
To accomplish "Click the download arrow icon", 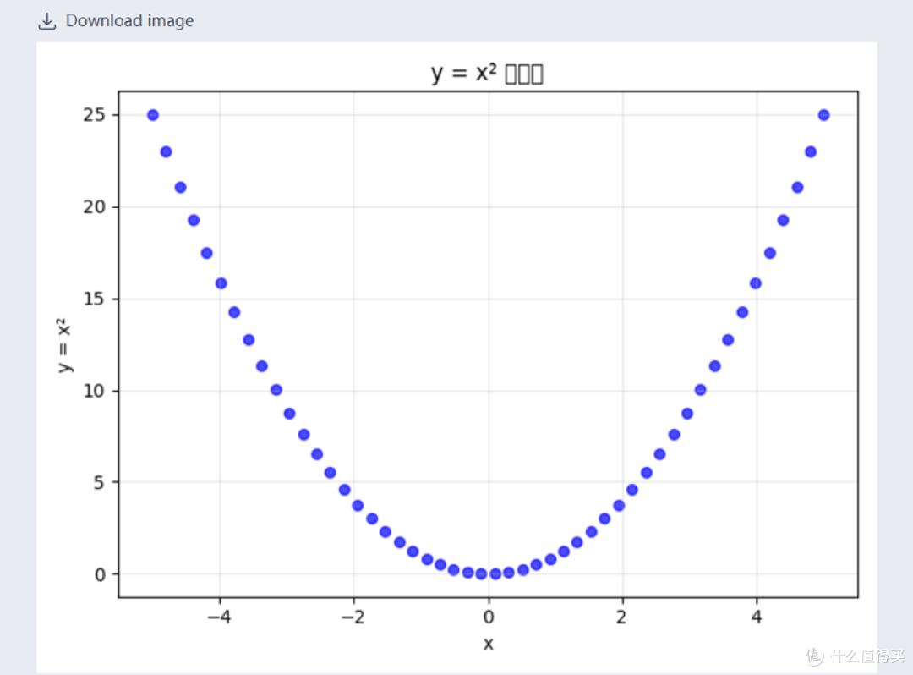I will coord(46,21).
